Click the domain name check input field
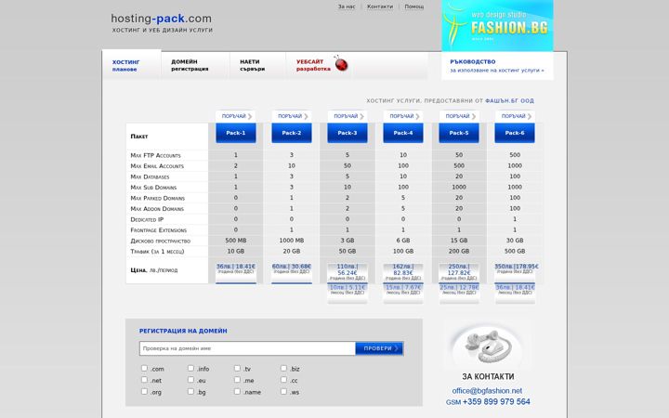This screenshot has height=418, width=669. (x=247, y=348)
